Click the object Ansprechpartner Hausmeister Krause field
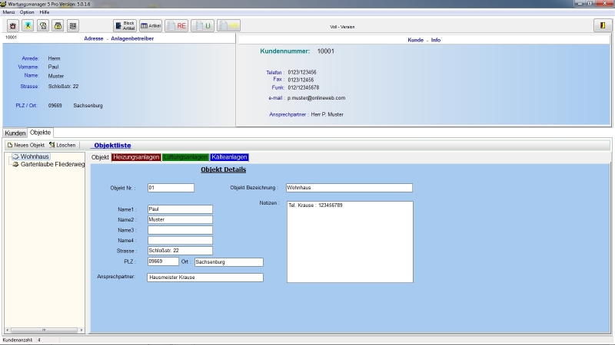 205,278
